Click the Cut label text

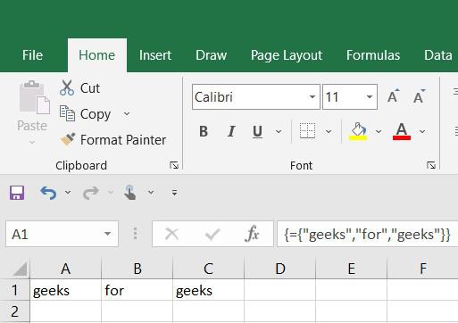(x=90, y=88)
